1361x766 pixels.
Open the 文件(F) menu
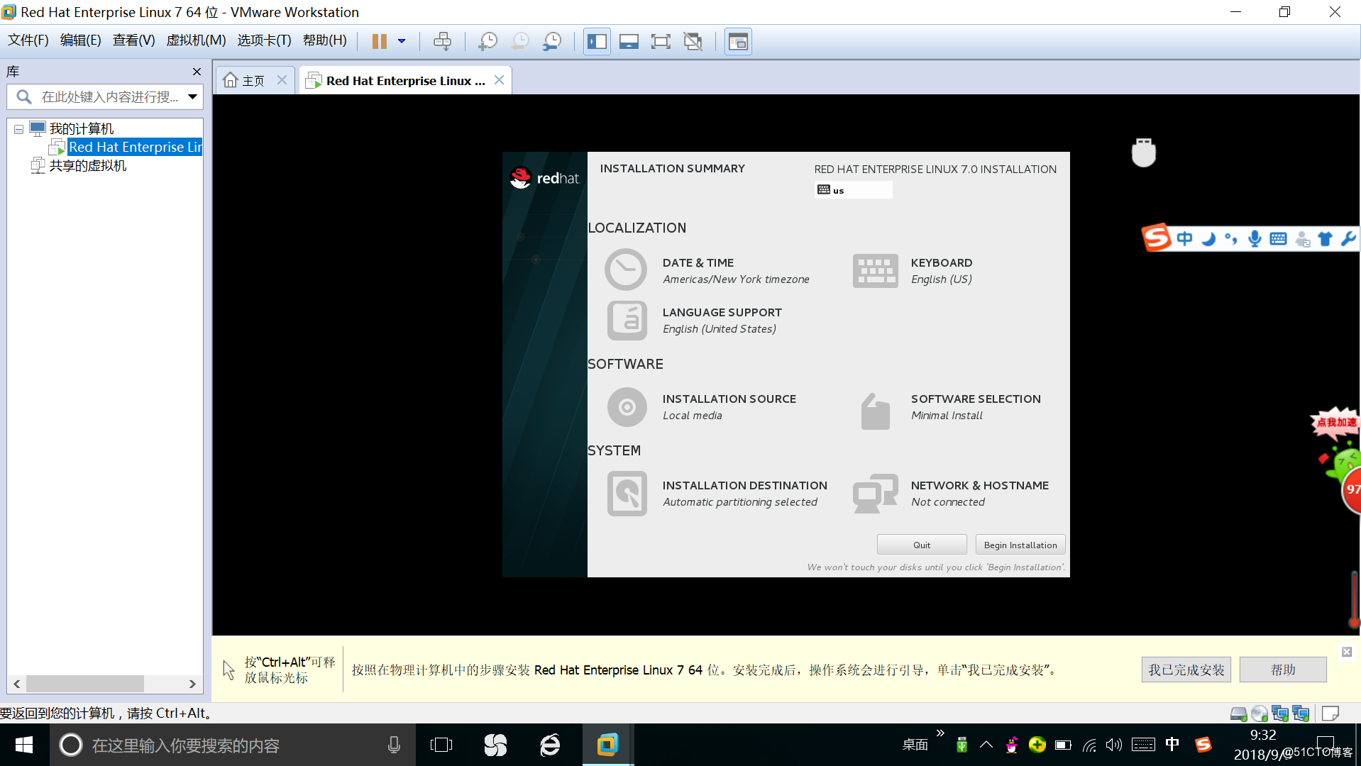tap(28, 40)
